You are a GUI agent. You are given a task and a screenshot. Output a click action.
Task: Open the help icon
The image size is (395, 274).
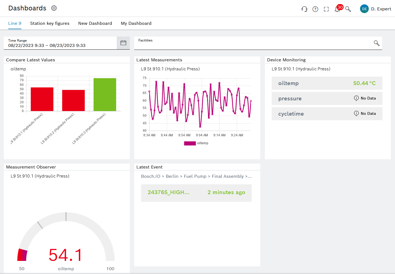[x=315, y=9]
